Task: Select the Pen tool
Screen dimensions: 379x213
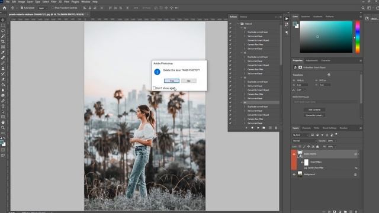Action: pos(3,101)
